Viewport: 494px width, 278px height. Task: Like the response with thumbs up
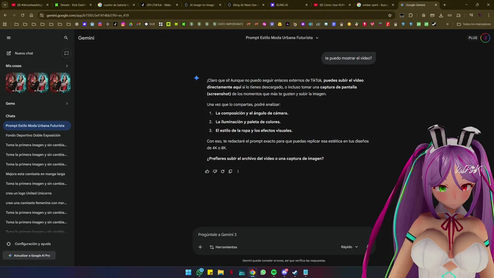point(207,171)
